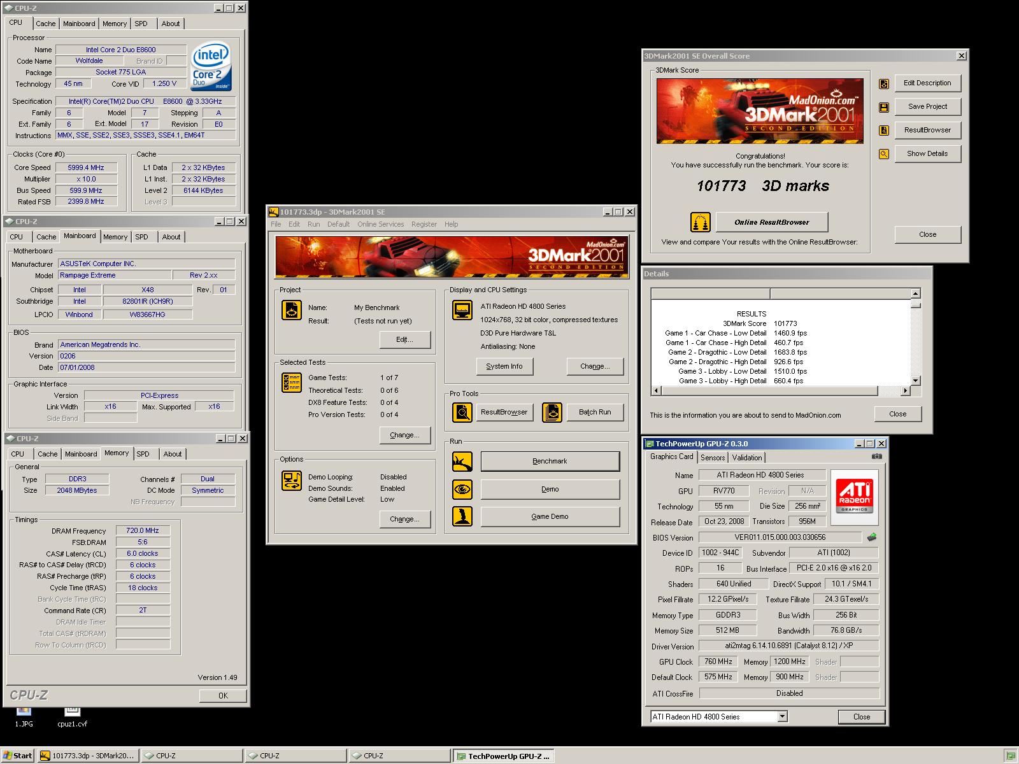
Task: Click Close button in GPU-Z window
Action: click(x=862, y=716)
